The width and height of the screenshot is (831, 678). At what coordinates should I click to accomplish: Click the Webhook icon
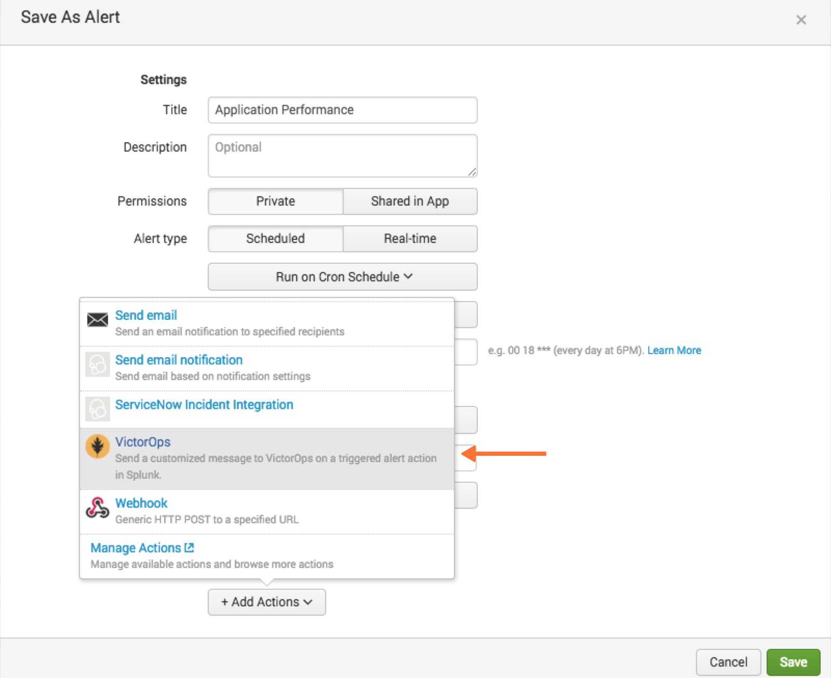pyautogui.click(x=97, y=508)
